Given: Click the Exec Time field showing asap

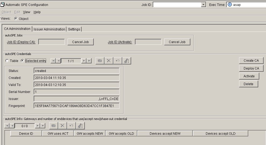Looking at the screenshot, I should pyautogui.click(x=246, y=5).
